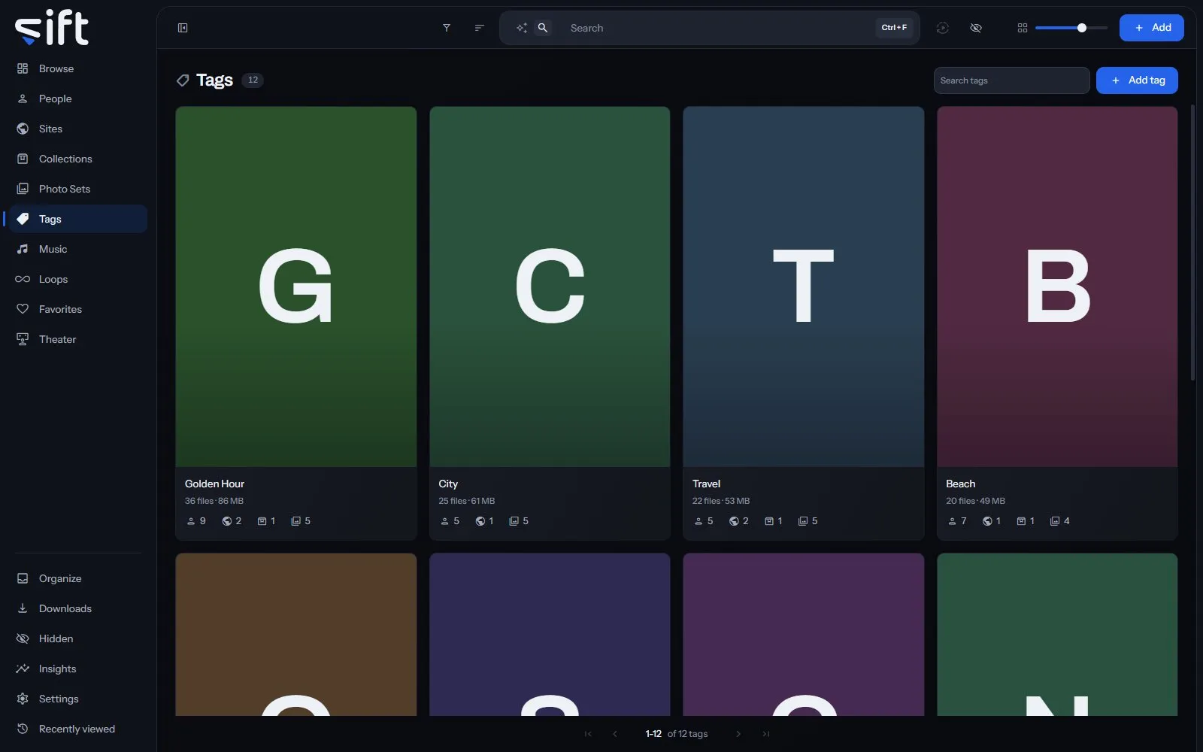Click the Theater screen icon
The height and width of the screenshot is (752, 1203).
tap(23, 339)
